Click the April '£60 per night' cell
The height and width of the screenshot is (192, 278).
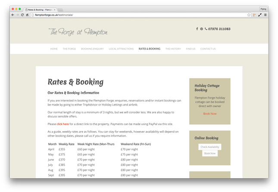pyautogui.click(x=86, y=149)
